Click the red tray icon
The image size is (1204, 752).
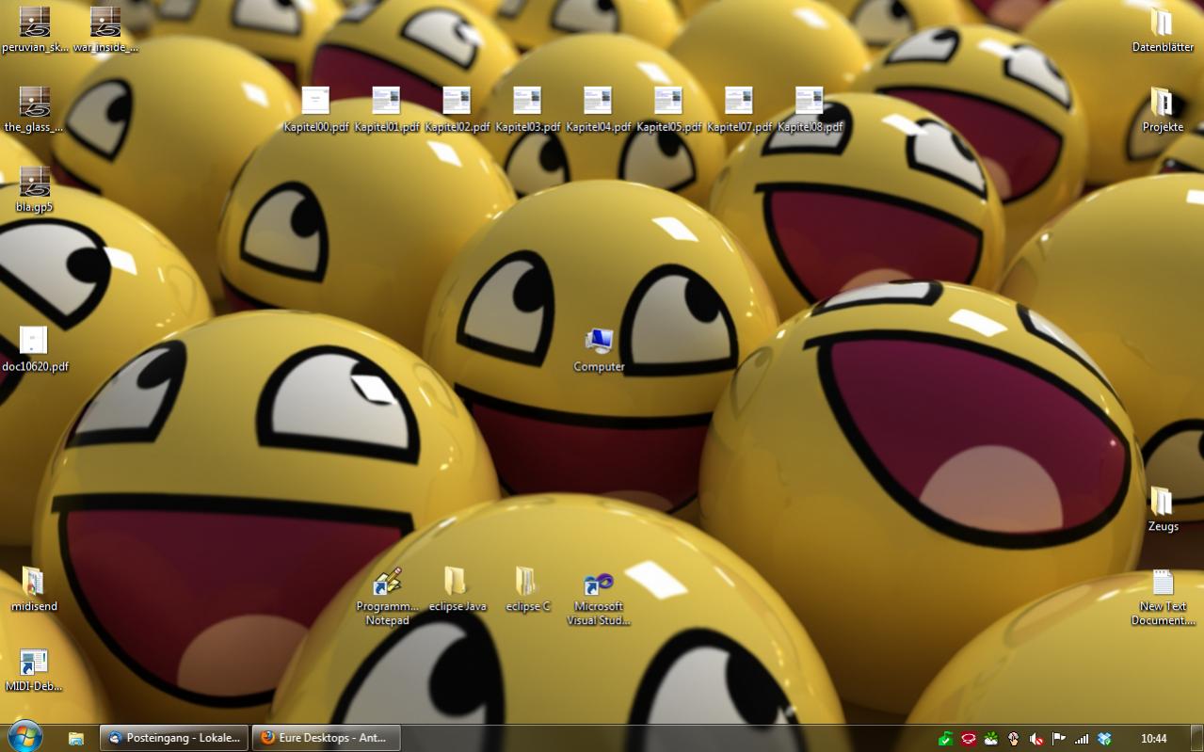[969, 739]
